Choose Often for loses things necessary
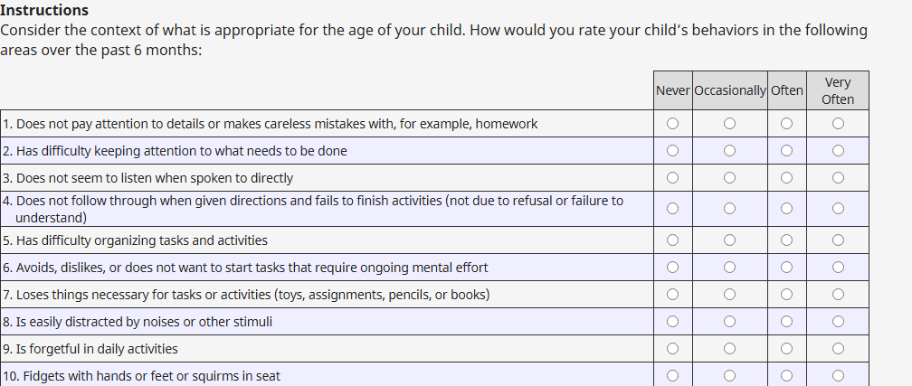The height and width of the screenshot is (386, 912). click(x=787, y=295)
